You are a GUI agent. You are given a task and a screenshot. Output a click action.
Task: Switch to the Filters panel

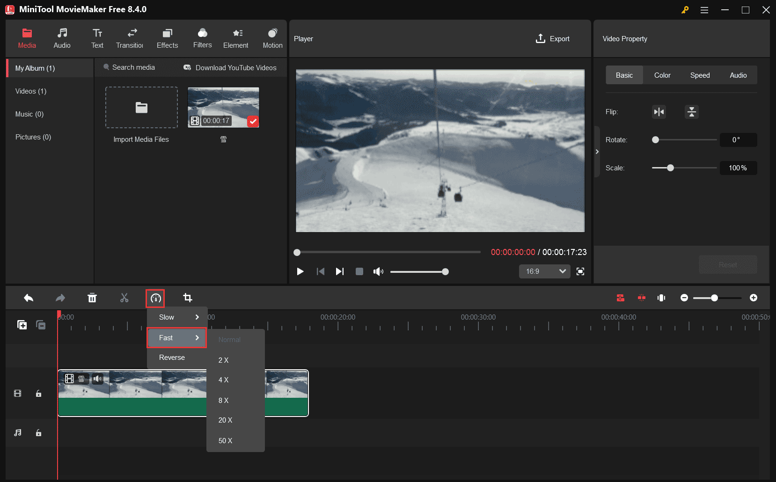[202, 37]
